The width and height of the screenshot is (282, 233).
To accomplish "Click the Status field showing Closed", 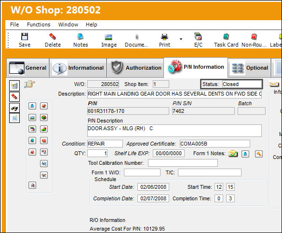I will pyautogui.click(x=242, y=84).
